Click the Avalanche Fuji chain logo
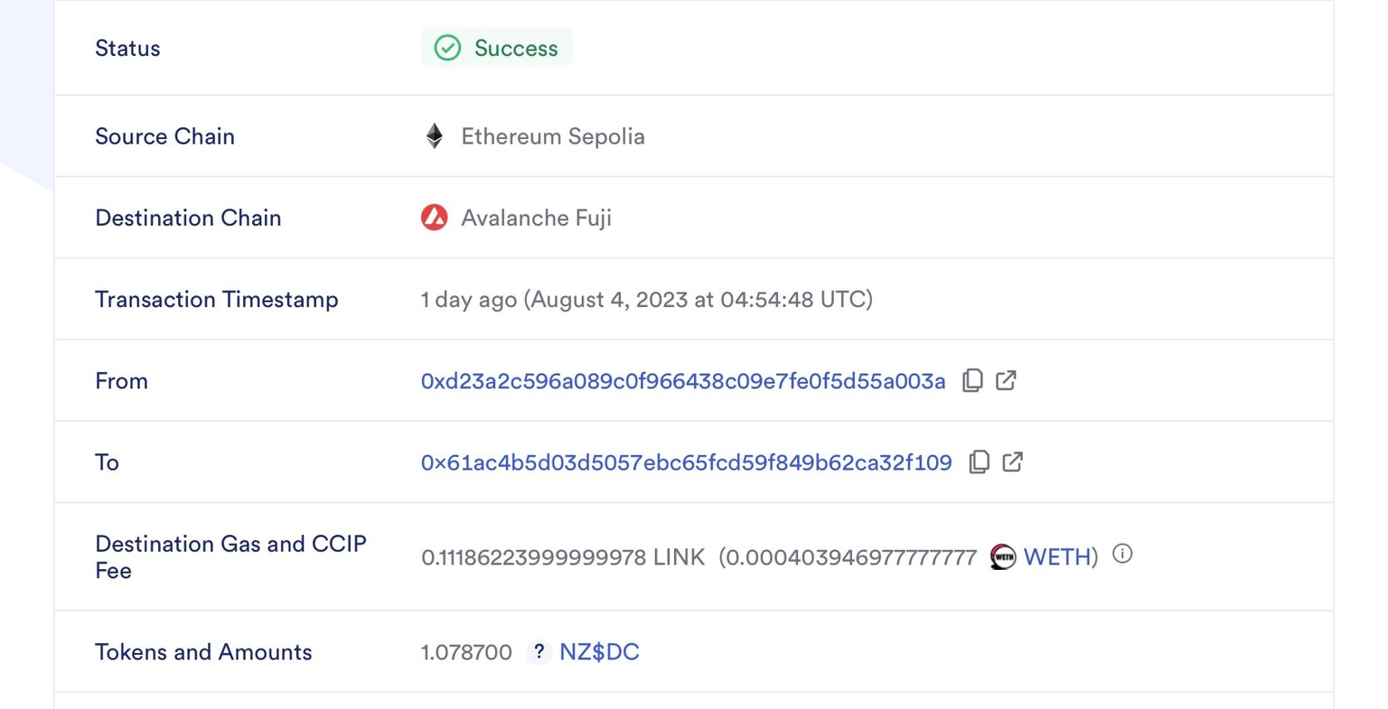1388x709 pixels. click(x=434, y=217)
